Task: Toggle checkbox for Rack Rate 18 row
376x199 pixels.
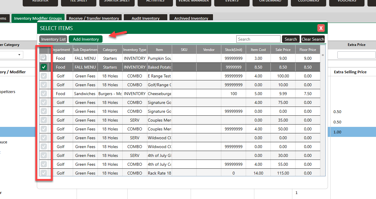Action: [x=44, y=173]
